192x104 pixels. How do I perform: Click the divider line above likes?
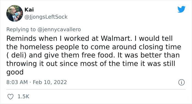[x=96, y=89]
